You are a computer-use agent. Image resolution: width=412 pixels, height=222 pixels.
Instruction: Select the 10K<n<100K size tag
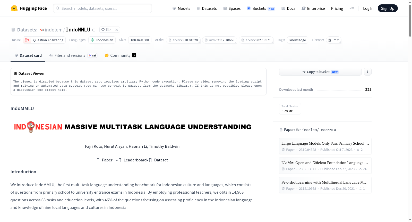[140, 40]
